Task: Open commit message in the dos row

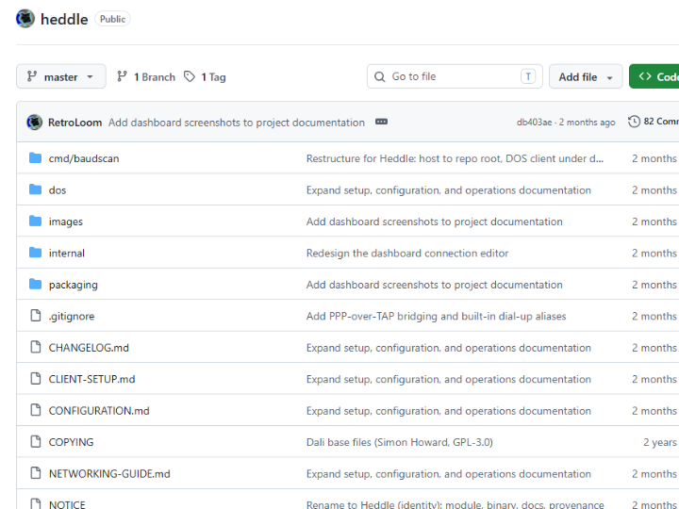Action: coord(449,190)
